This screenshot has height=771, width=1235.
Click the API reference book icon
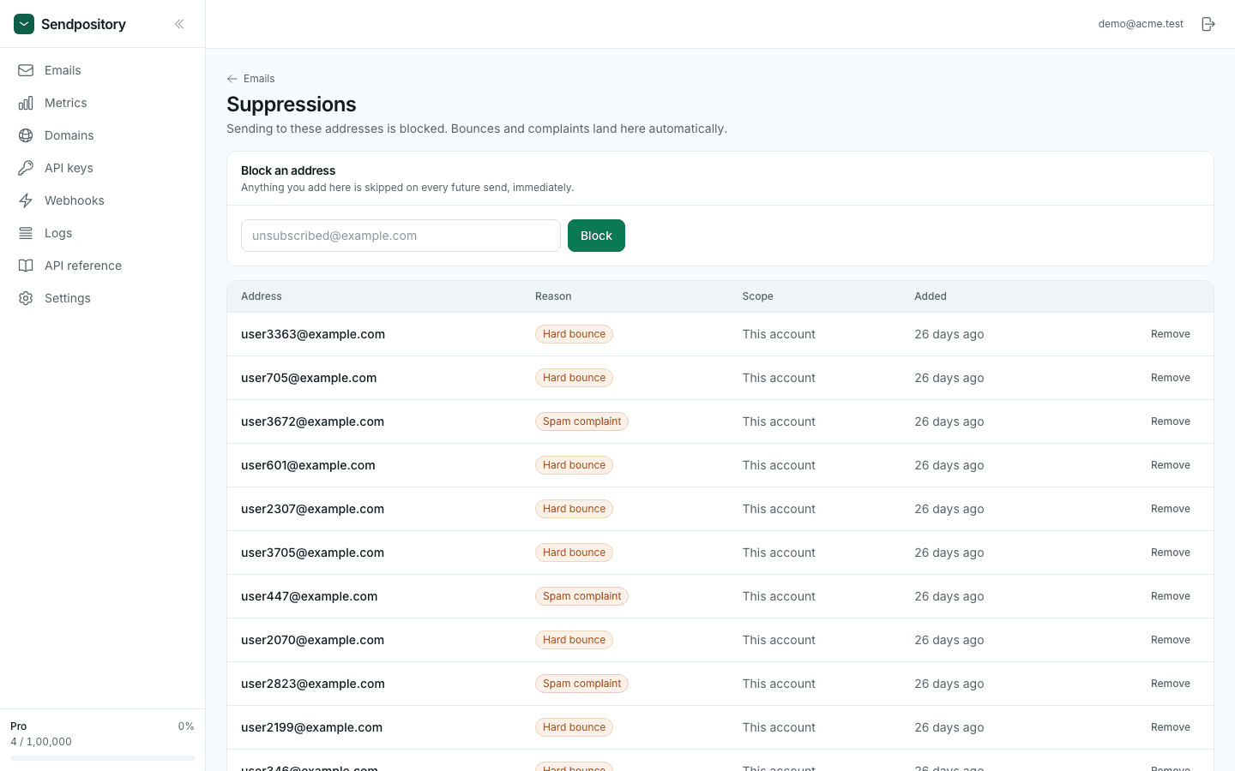click(26, 266)
